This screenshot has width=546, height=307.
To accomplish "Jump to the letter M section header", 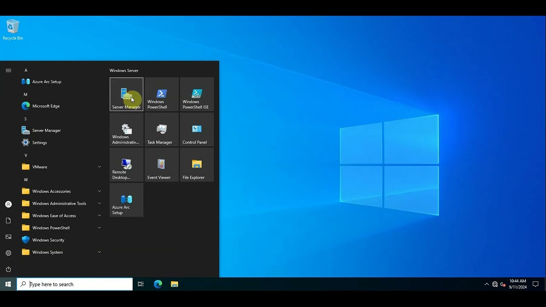I will click(x=26, y=94).
